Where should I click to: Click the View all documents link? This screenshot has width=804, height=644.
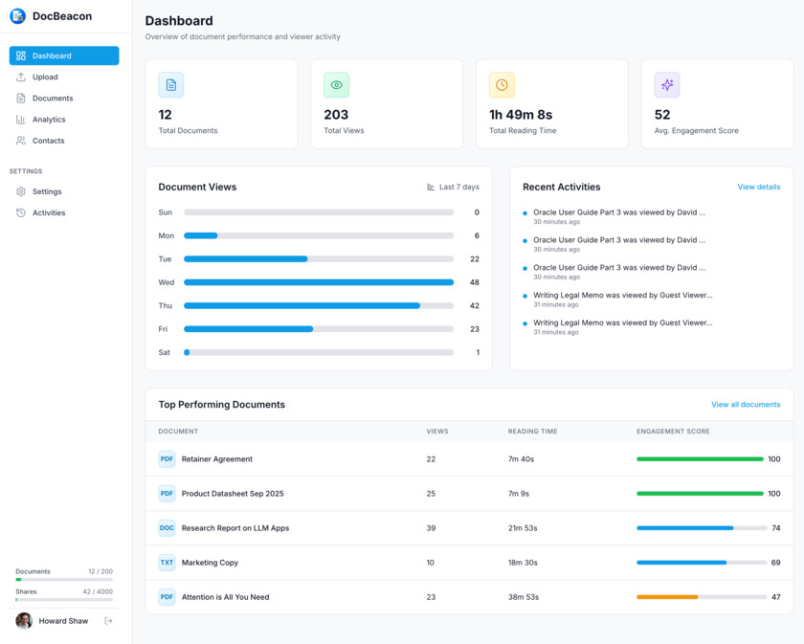point(746,405)
